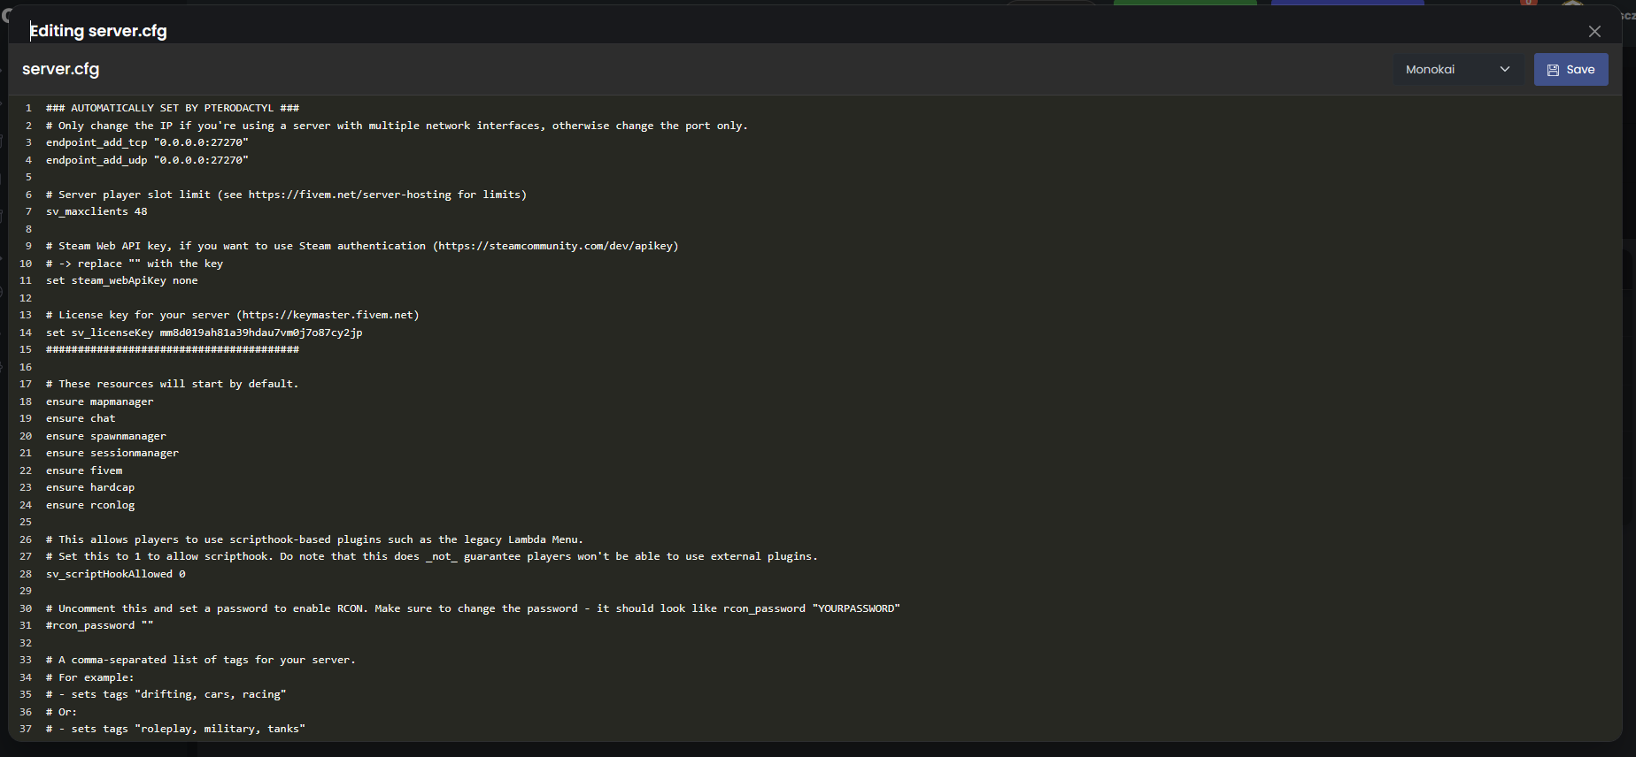
Task: Click the ensure rconlog line
Action: click(90, 506)
